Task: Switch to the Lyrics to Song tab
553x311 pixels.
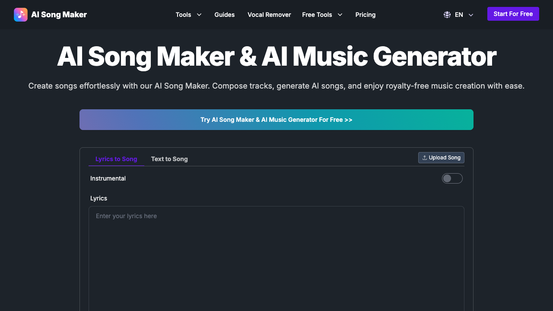Action: pyautogui.click(x=116, y=159)
